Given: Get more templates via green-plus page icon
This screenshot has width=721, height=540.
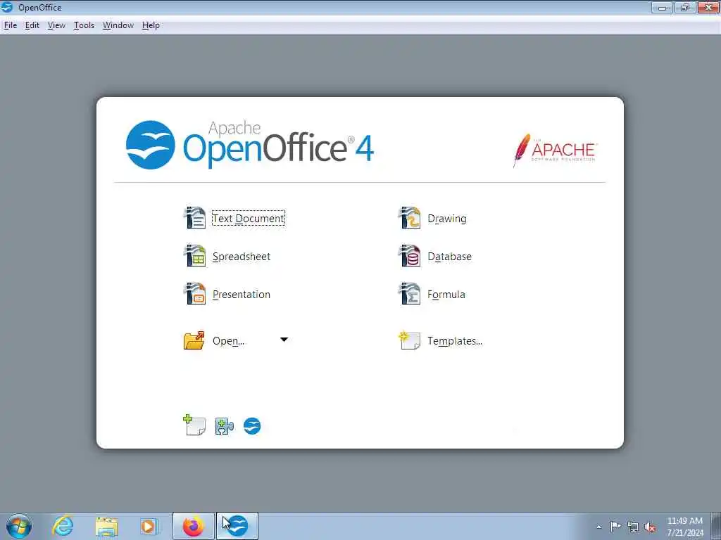Looking at the screenshot, I should coord(194,425).
